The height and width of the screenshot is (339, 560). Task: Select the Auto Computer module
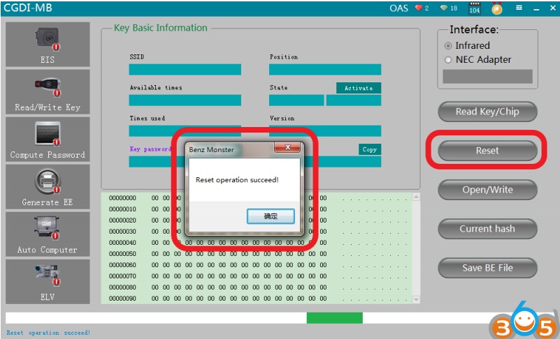[48, 234]
